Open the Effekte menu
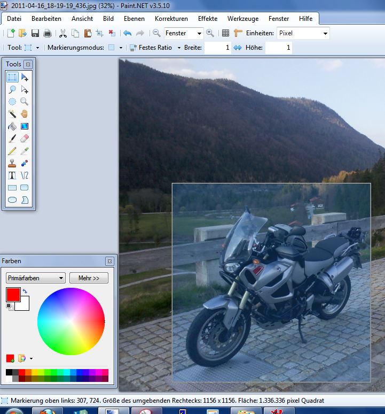This screenshot has width=385, height=414. pyautogui.click(x=208, y=18)
